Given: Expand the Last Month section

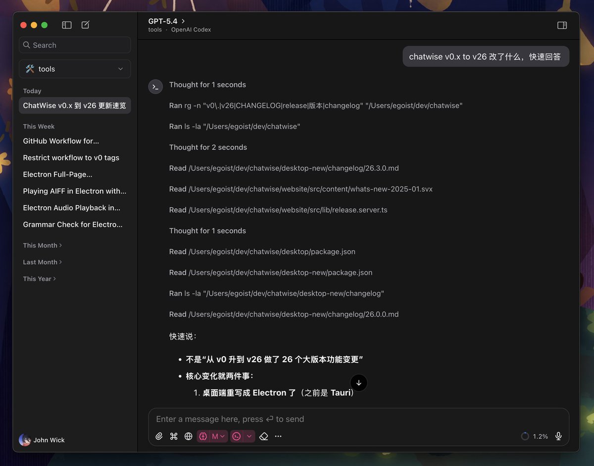Looking at the screenshot, I should 43,262.
